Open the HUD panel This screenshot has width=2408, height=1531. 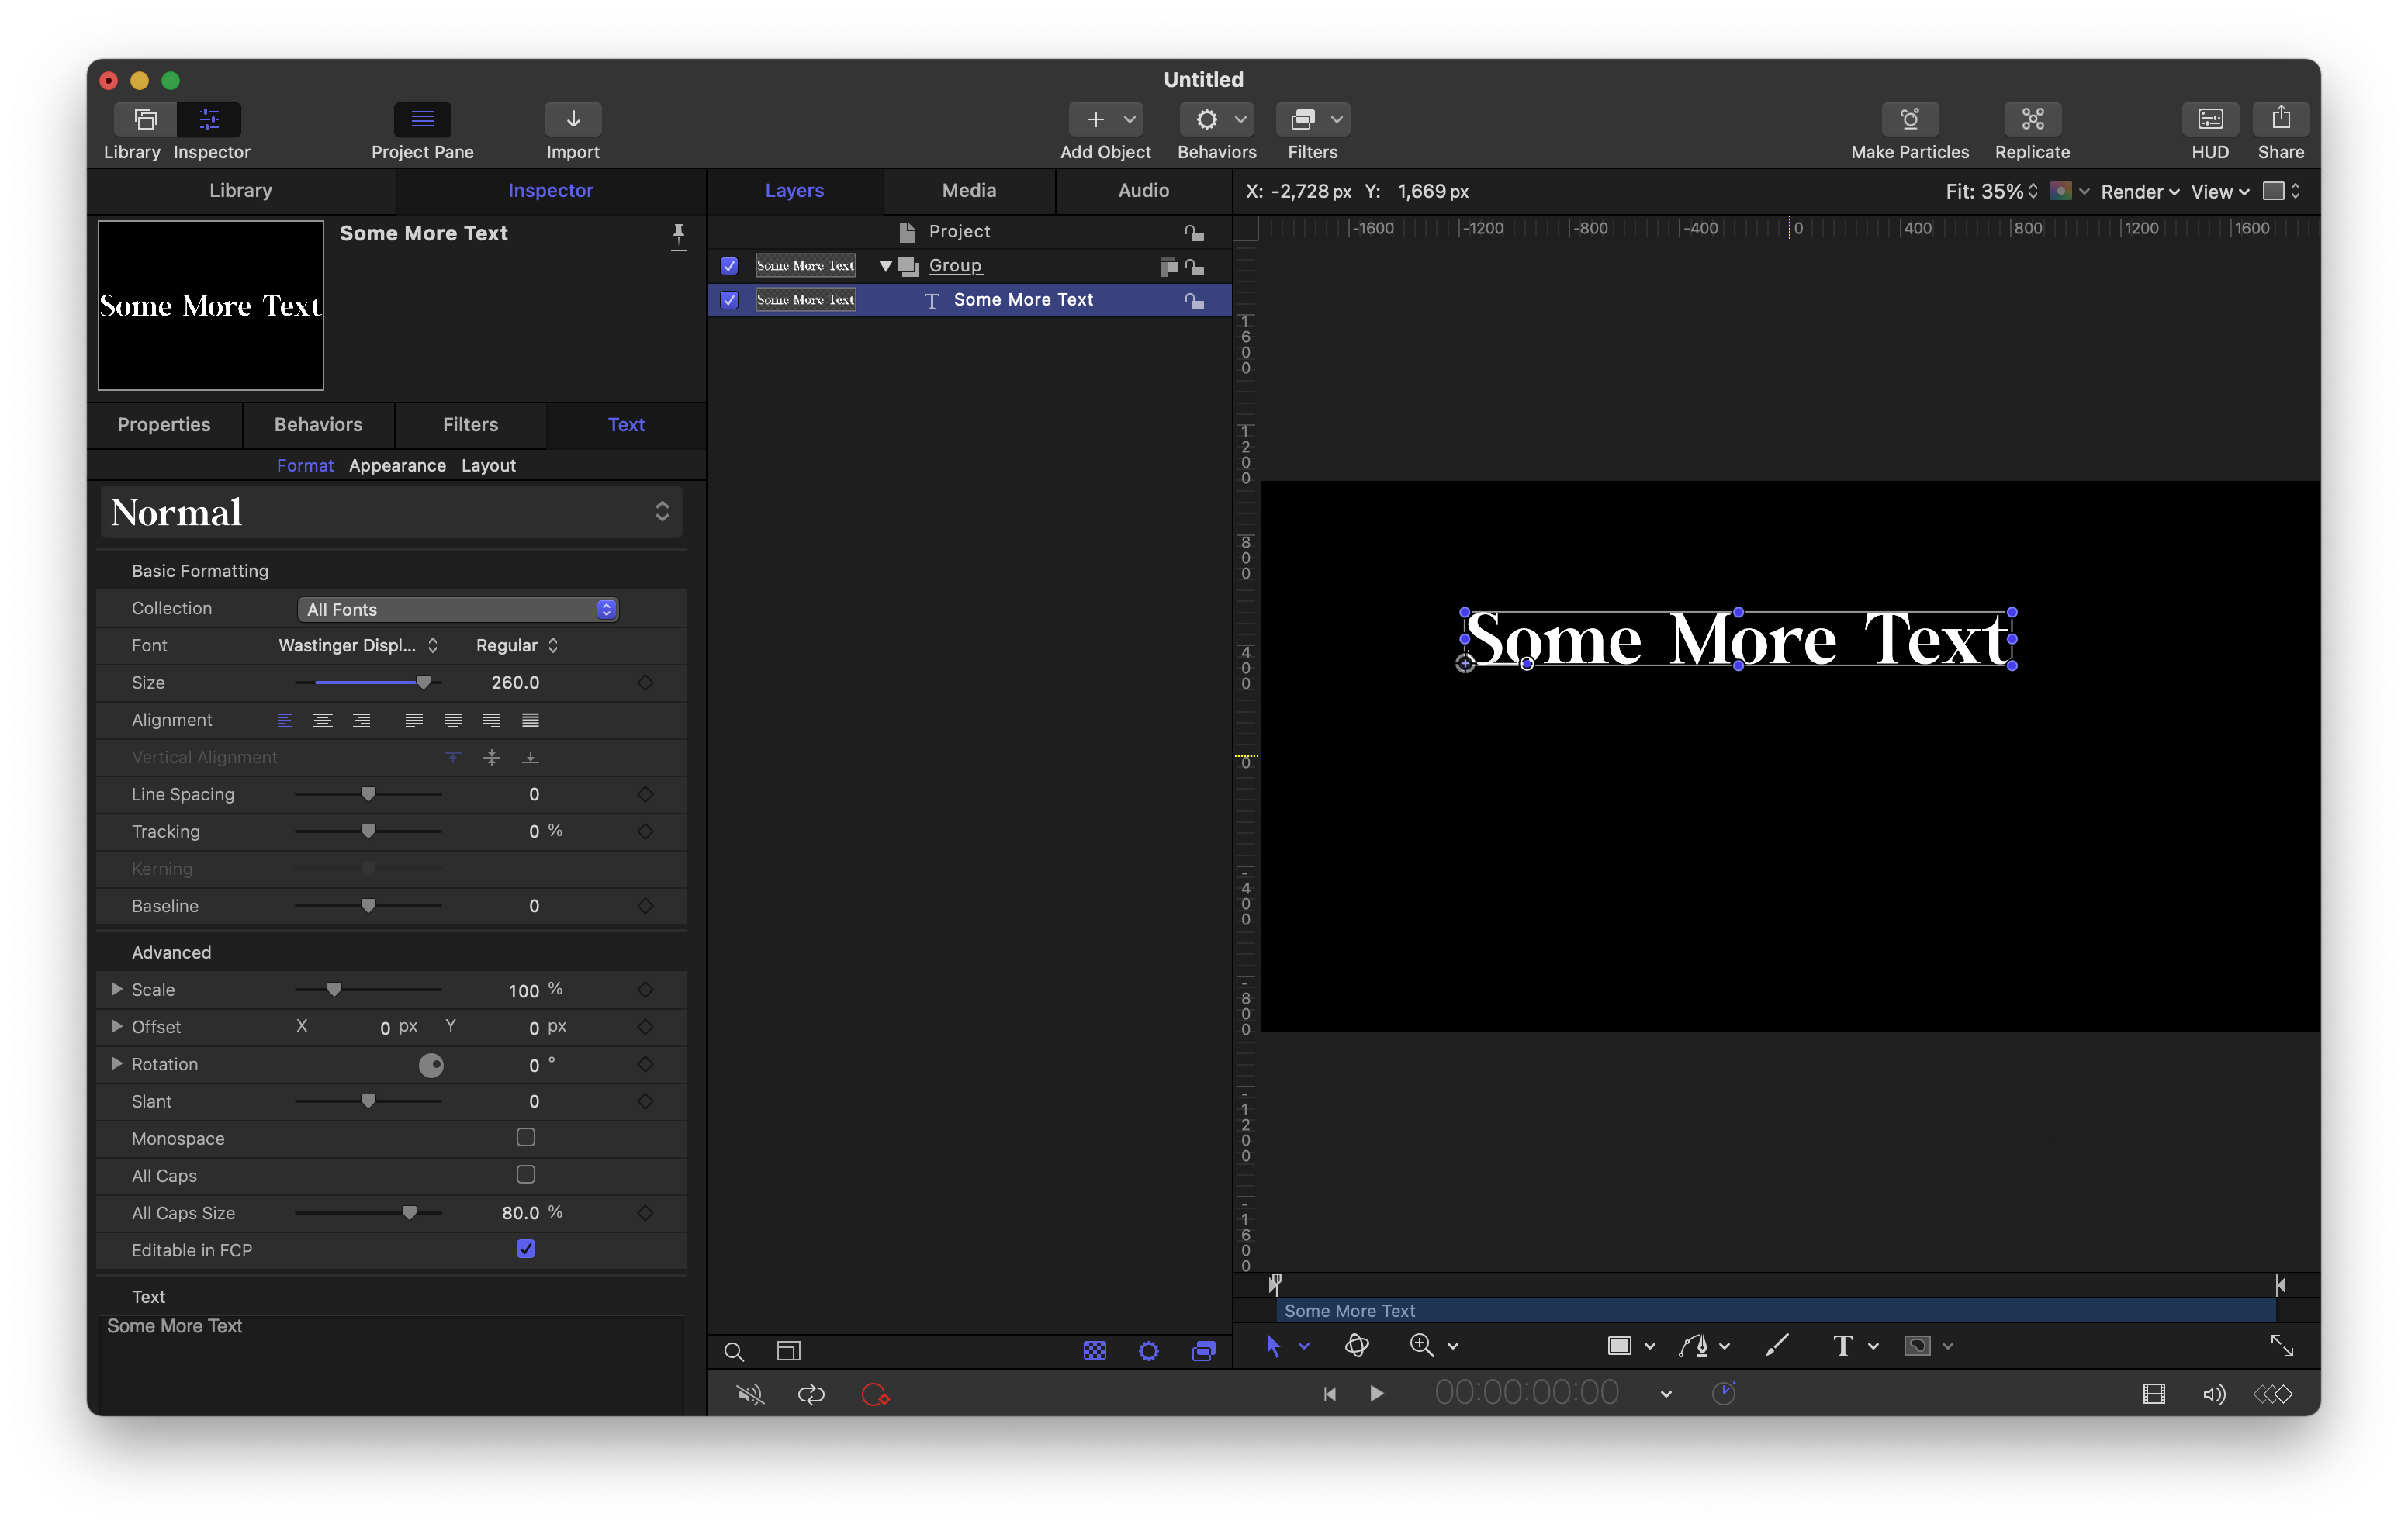coord(2209,119)
